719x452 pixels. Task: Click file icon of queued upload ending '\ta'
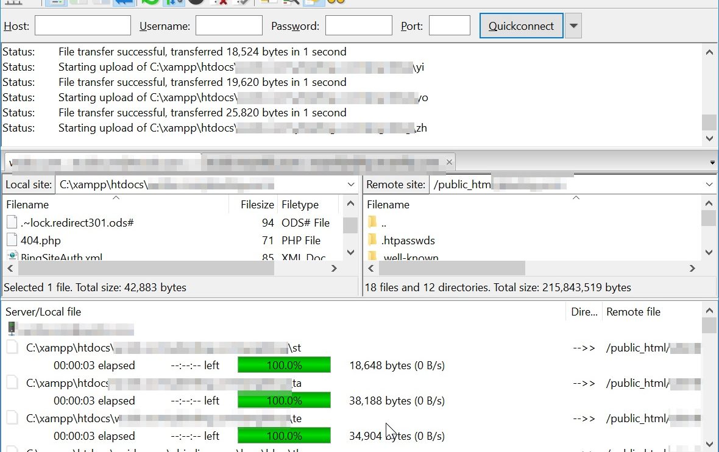click(x=12, y=383)
